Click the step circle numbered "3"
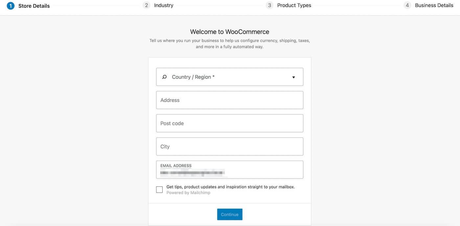Viewport: 460px width, 226px height. [269, 5]
